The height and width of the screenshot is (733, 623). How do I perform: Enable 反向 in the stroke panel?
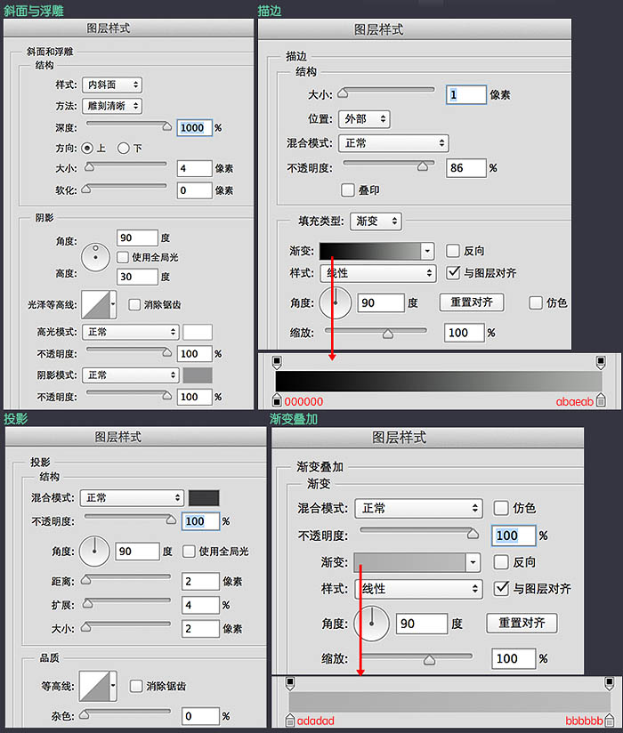[452, 251]
